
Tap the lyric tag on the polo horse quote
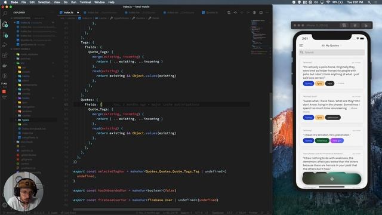[319, 84]
